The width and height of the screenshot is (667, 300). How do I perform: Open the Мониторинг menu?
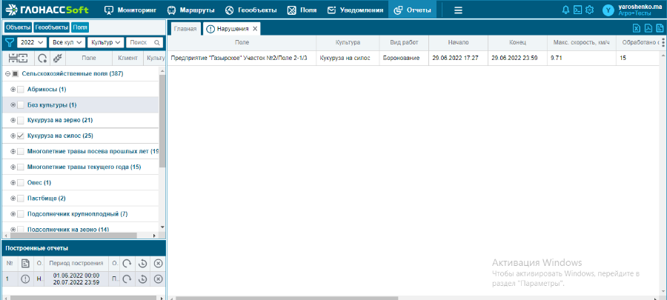(x=130, y=10)
